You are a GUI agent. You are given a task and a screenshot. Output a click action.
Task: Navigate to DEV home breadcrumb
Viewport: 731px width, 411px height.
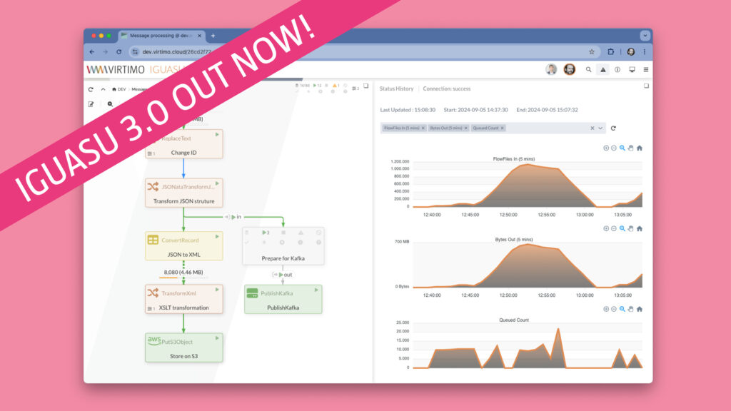[119, 89]
